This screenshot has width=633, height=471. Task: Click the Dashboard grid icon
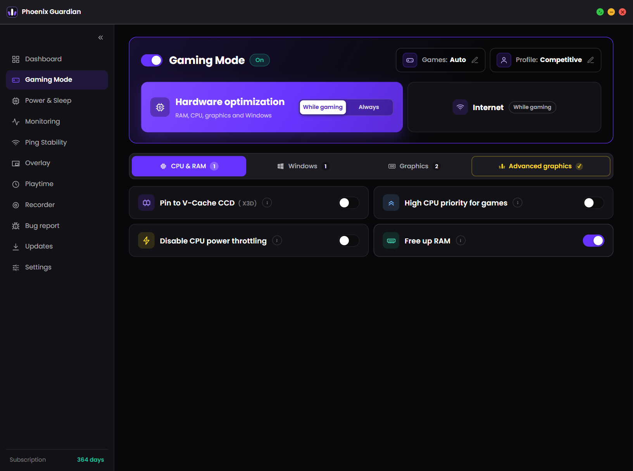tap(16, 59)
